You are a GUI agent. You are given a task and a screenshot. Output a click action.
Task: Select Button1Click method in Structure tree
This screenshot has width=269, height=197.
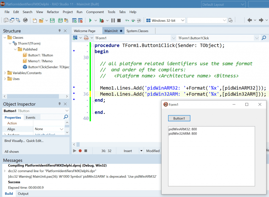pyautogui.click(x=49, y=67)
